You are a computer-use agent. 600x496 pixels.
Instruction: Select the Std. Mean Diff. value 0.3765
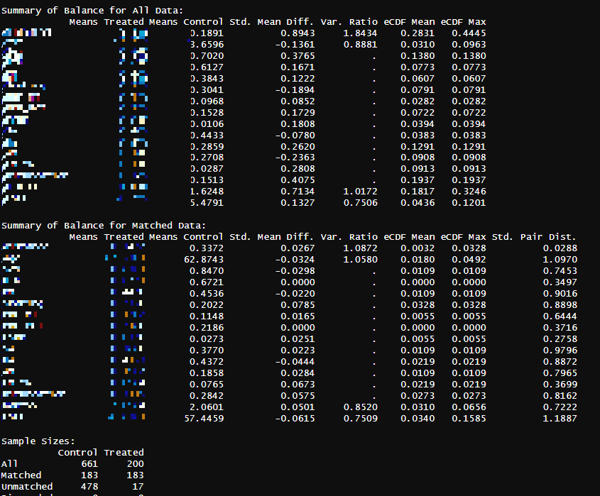[298, 56]
